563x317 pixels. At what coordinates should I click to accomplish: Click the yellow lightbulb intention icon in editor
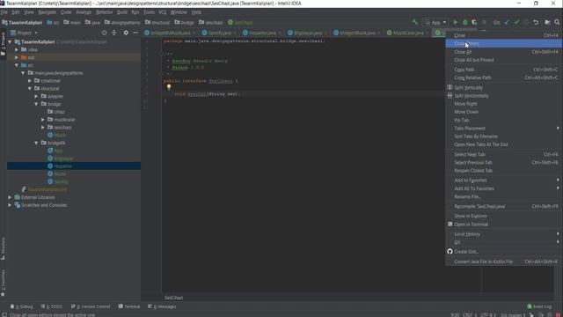[169, 87]
